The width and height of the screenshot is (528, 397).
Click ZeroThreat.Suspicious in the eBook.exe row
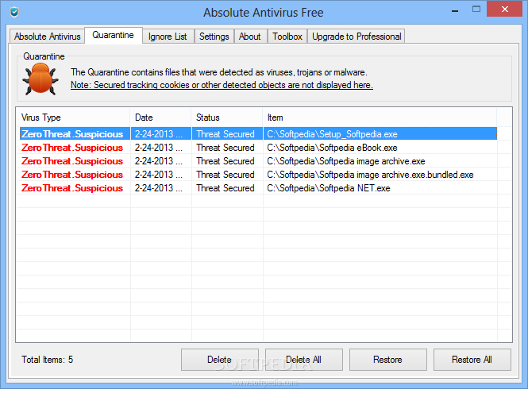(72, 148)
